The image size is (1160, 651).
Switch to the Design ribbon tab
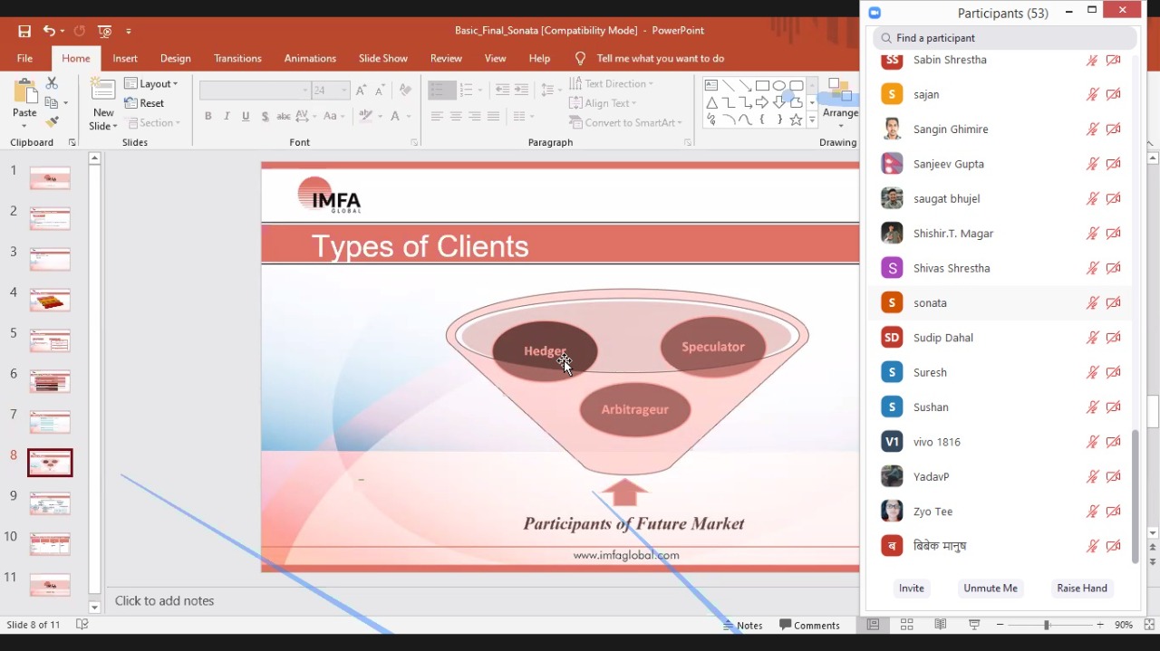point(176,58)
